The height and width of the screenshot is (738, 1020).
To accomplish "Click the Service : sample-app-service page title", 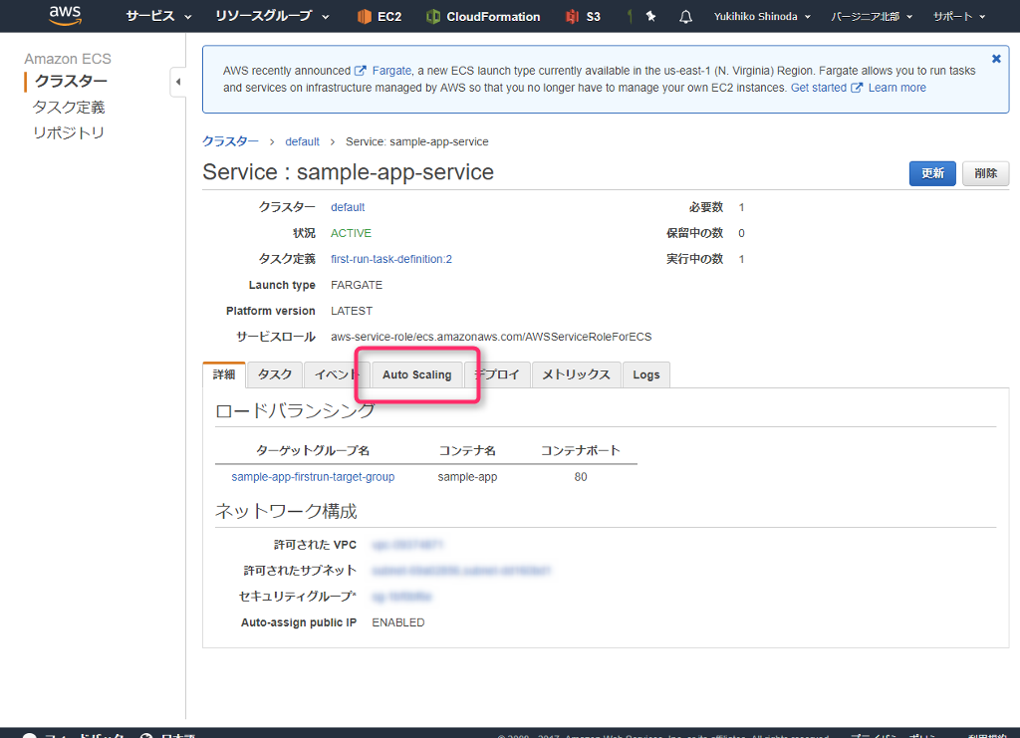I will 348,172.
